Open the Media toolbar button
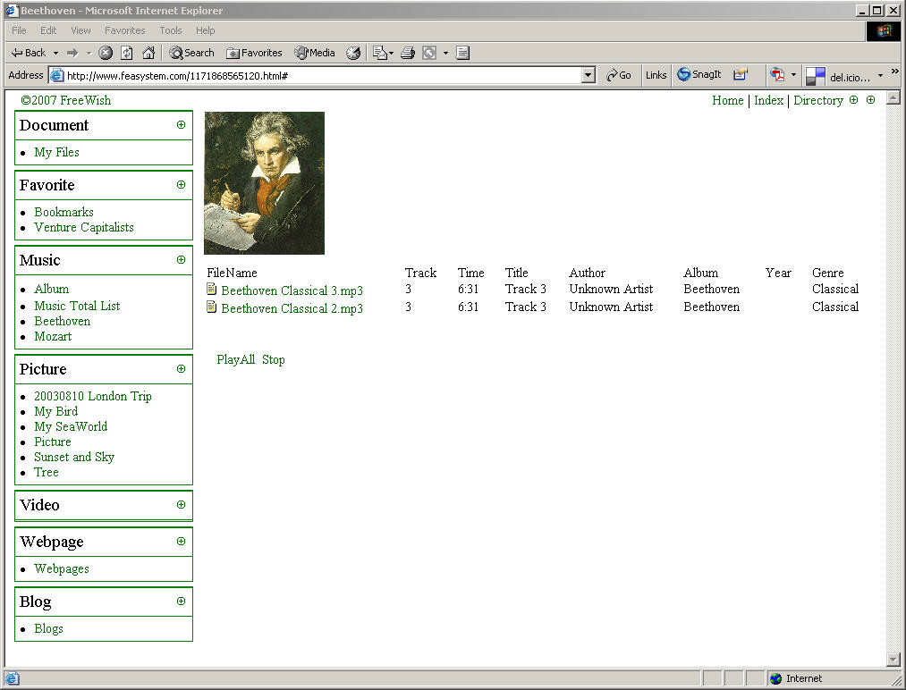This screenshot has width=906, height=690. pyautogui.click(x=314, y=53)
